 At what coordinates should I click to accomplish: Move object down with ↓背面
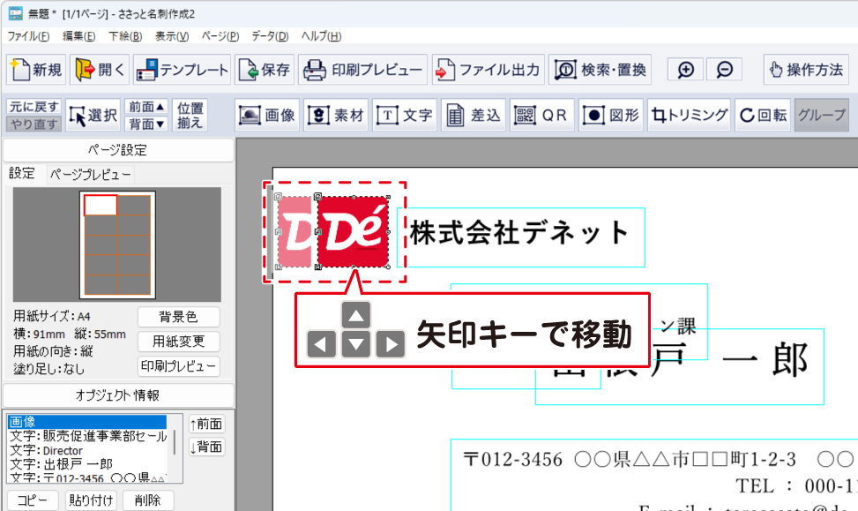[207, 447]
